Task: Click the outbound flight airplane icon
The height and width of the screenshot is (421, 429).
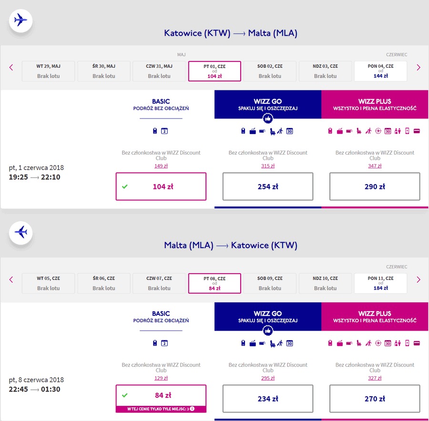Action: [x=20, y=20]
